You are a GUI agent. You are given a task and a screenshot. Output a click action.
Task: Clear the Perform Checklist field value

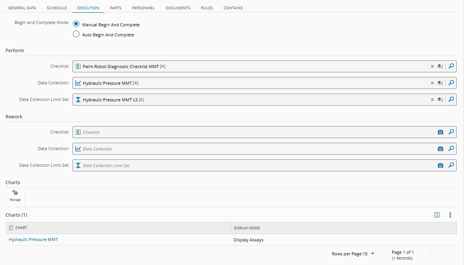[x=432, y=67]
